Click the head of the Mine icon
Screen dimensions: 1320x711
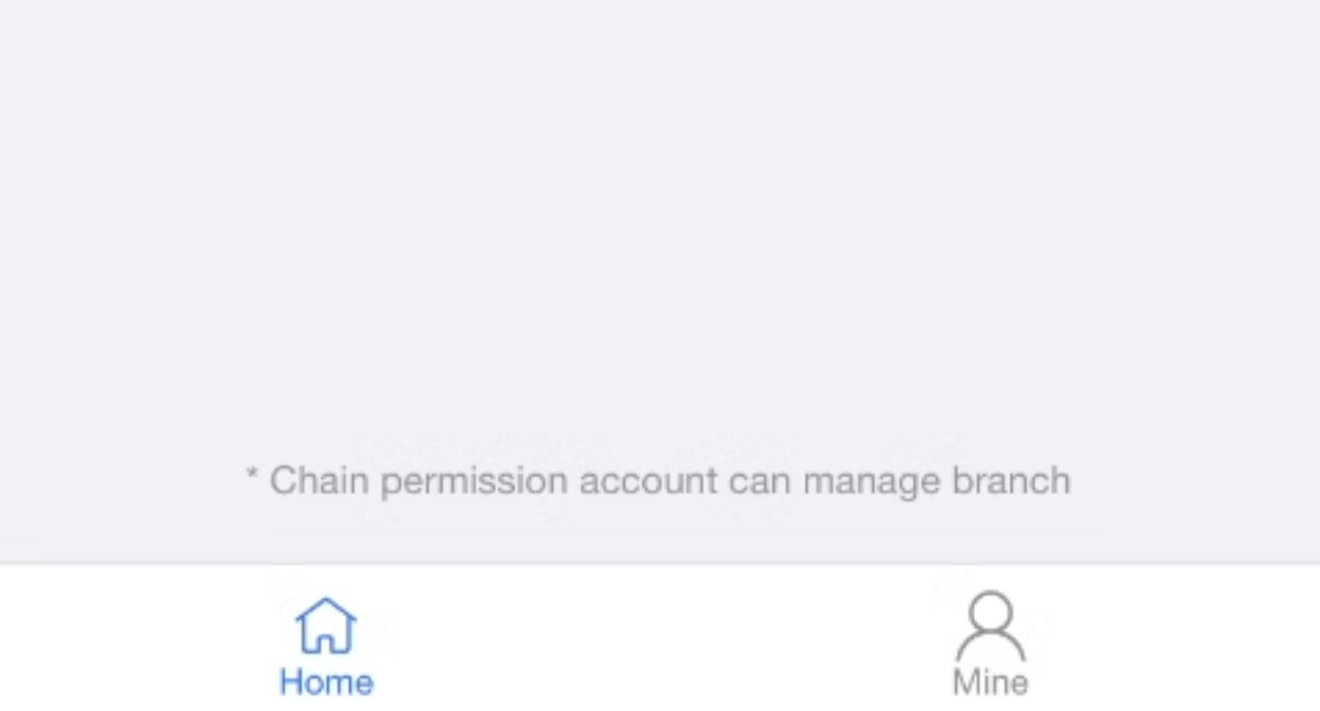(991, 612)
